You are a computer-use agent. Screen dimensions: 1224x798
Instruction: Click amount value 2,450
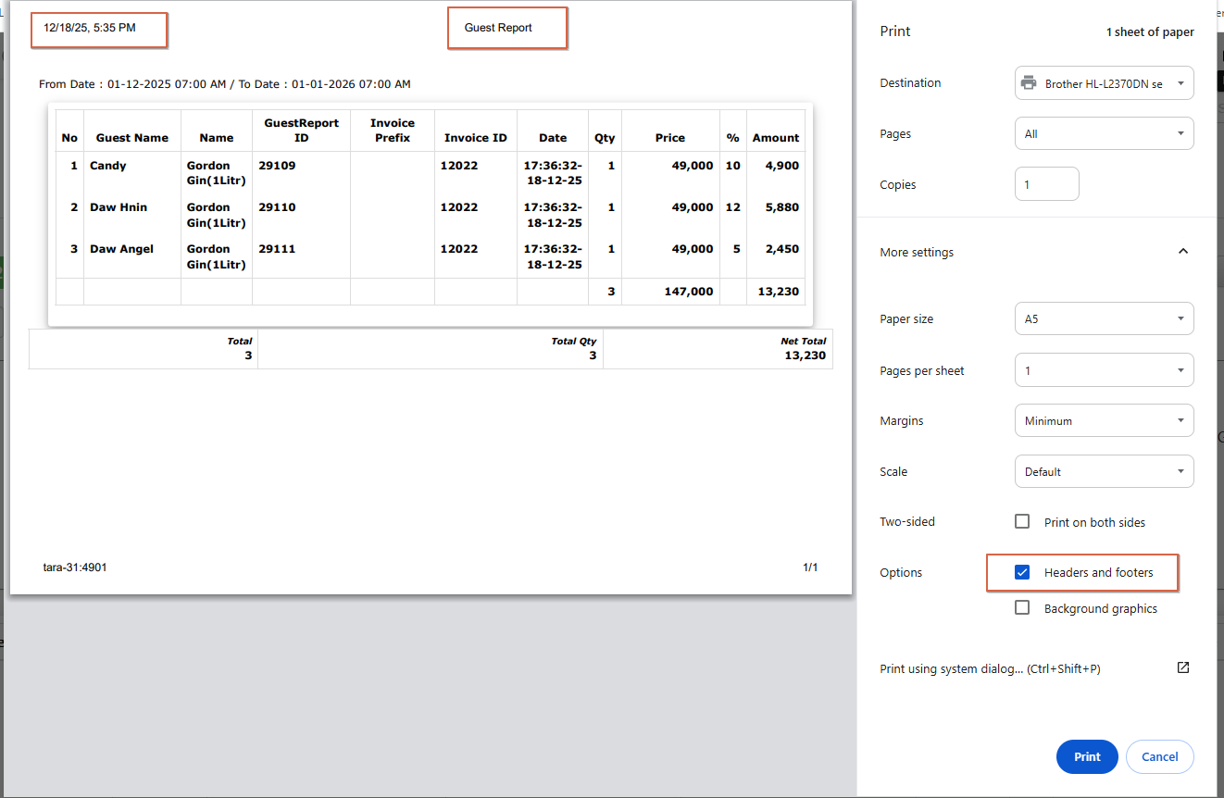pyautogui.click(x=782, y=249)
